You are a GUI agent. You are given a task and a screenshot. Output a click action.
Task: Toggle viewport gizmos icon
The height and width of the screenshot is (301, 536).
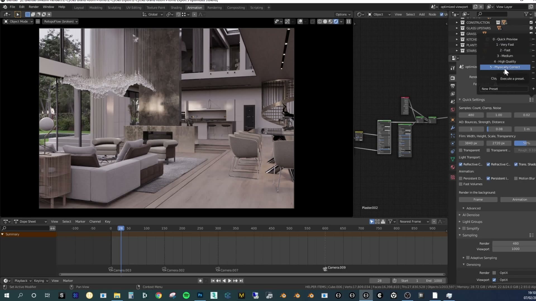pyautogui.click(x=287, y=21)
